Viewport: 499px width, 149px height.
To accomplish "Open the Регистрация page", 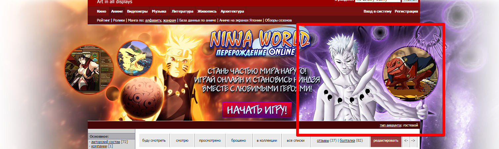I will pos(406,11).
